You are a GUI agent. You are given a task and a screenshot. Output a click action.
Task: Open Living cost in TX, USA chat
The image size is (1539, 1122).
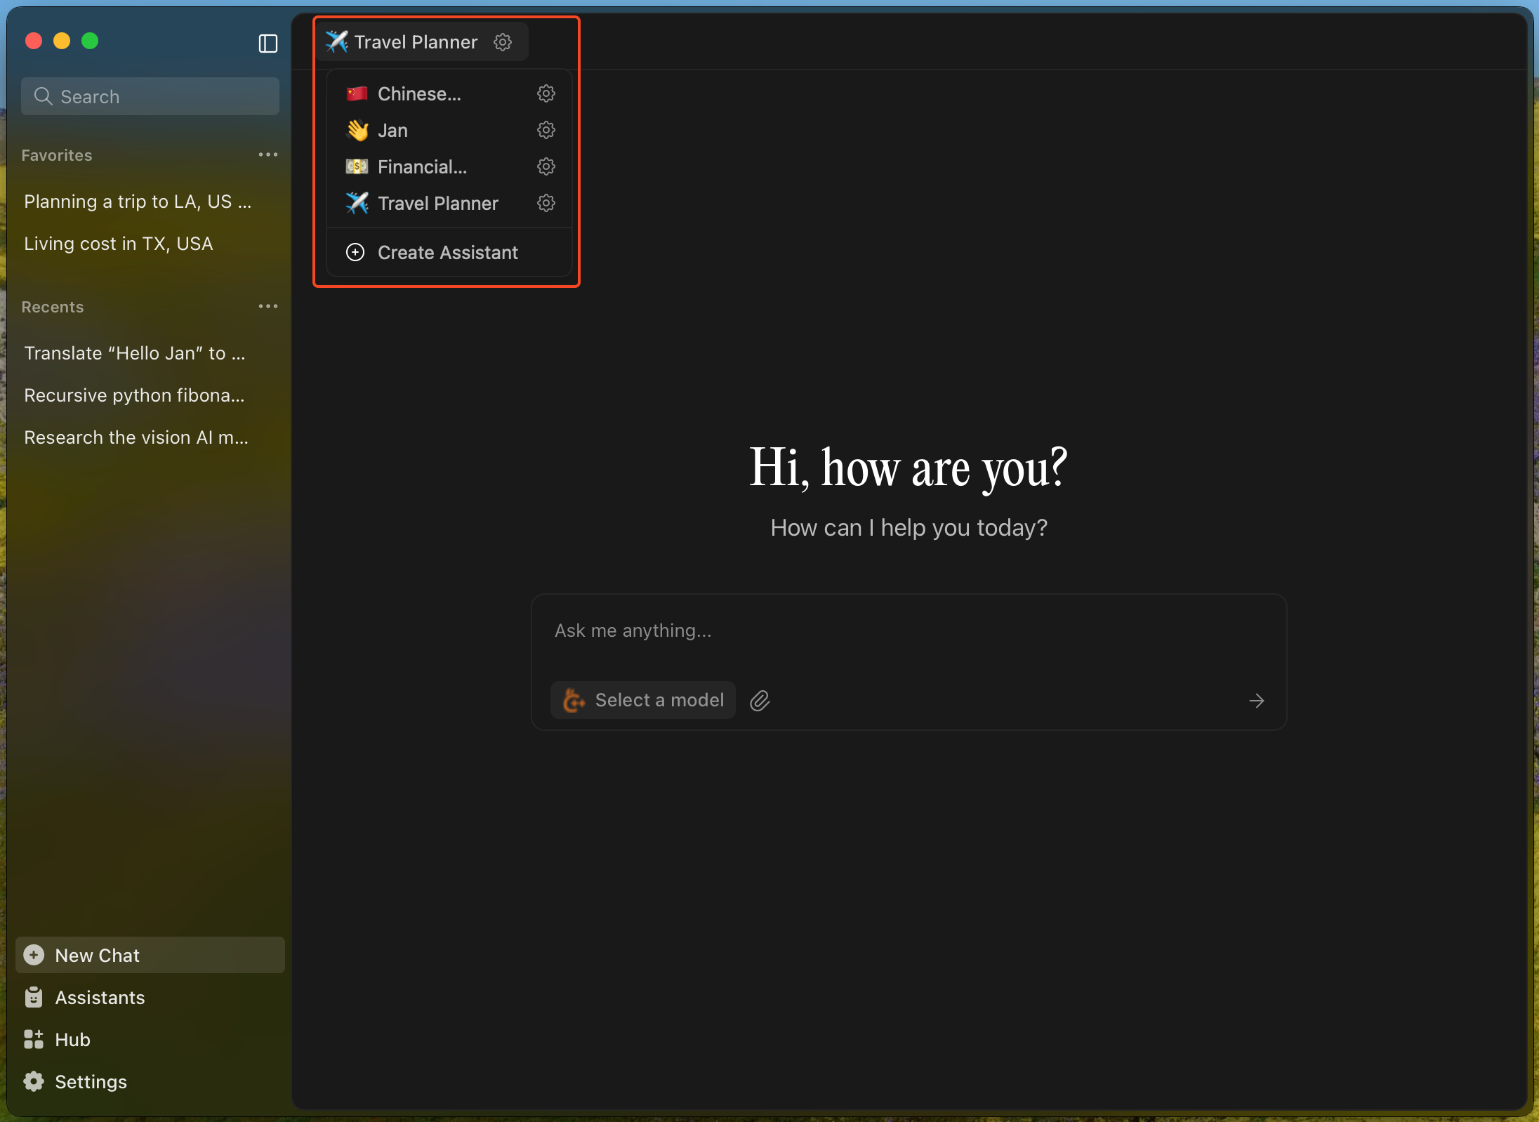click(118, 244)
